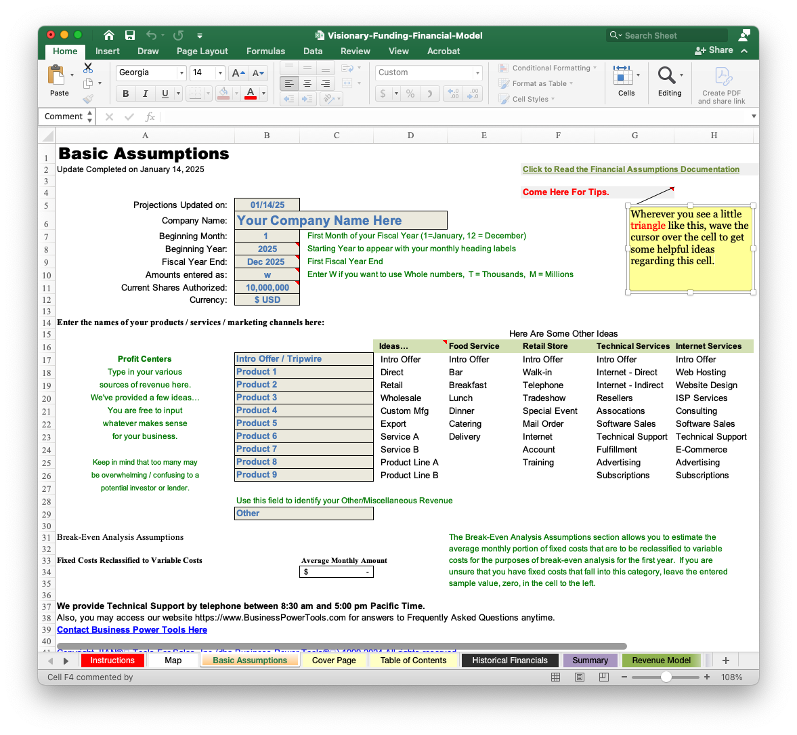Open the text Orientation tool
797x735 pixels.
point(329,99)
